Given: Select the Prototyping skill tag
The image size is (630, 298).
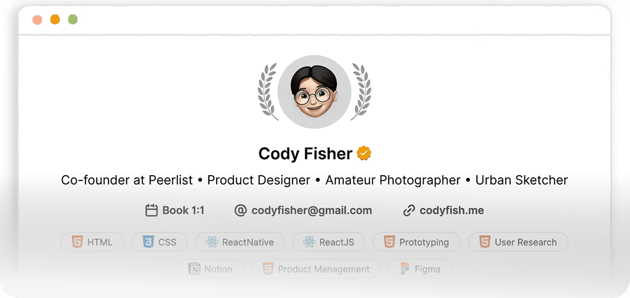Looking at the screenshot, I should coord(416,242).
